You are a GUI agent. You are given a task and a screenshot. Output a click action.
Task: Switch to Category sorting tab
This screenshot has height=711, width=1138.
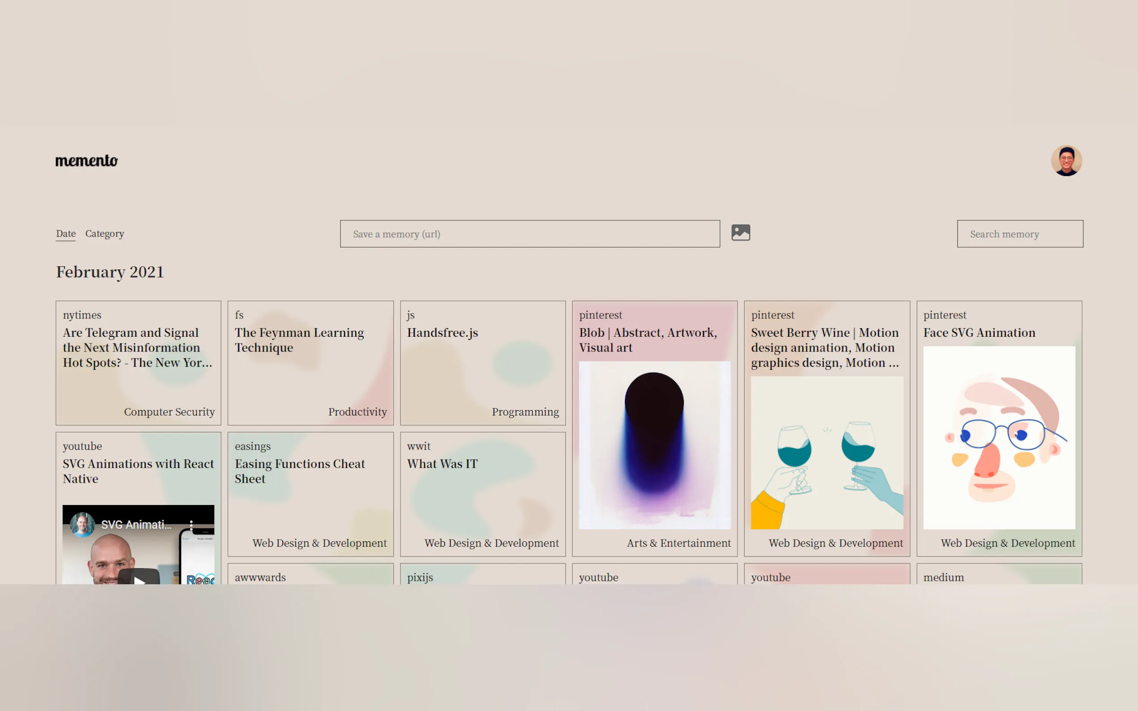(104, 234)
